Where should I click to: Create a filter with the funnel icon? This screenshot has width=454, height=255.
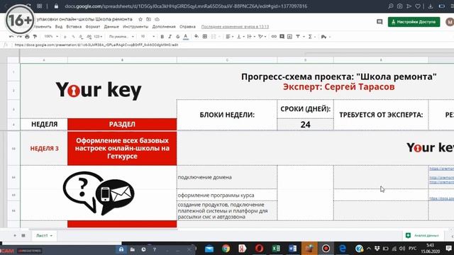(298, 36)
